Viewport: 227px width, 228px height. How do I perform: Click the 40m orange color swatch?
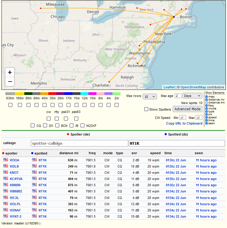click(45, 93)
